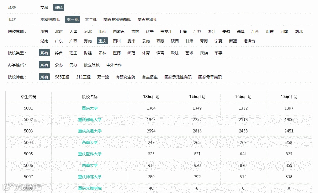Open 西南大学 link in row 5004
Screen dimensions: 318x193
[x=90, y=142]
